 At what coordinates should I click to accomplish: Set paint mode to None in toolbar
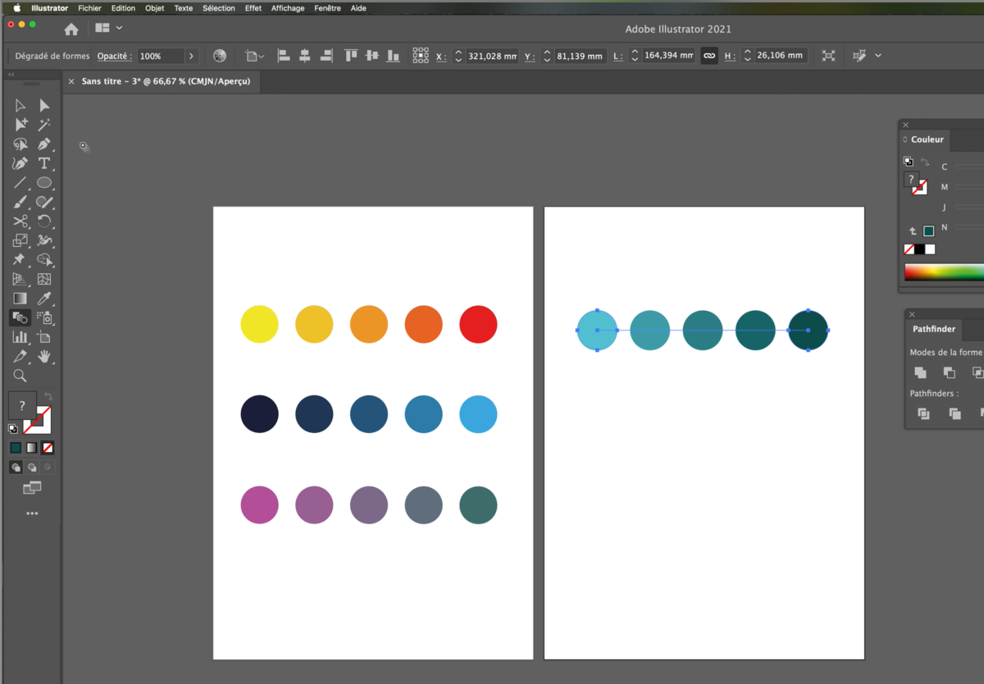48,448
